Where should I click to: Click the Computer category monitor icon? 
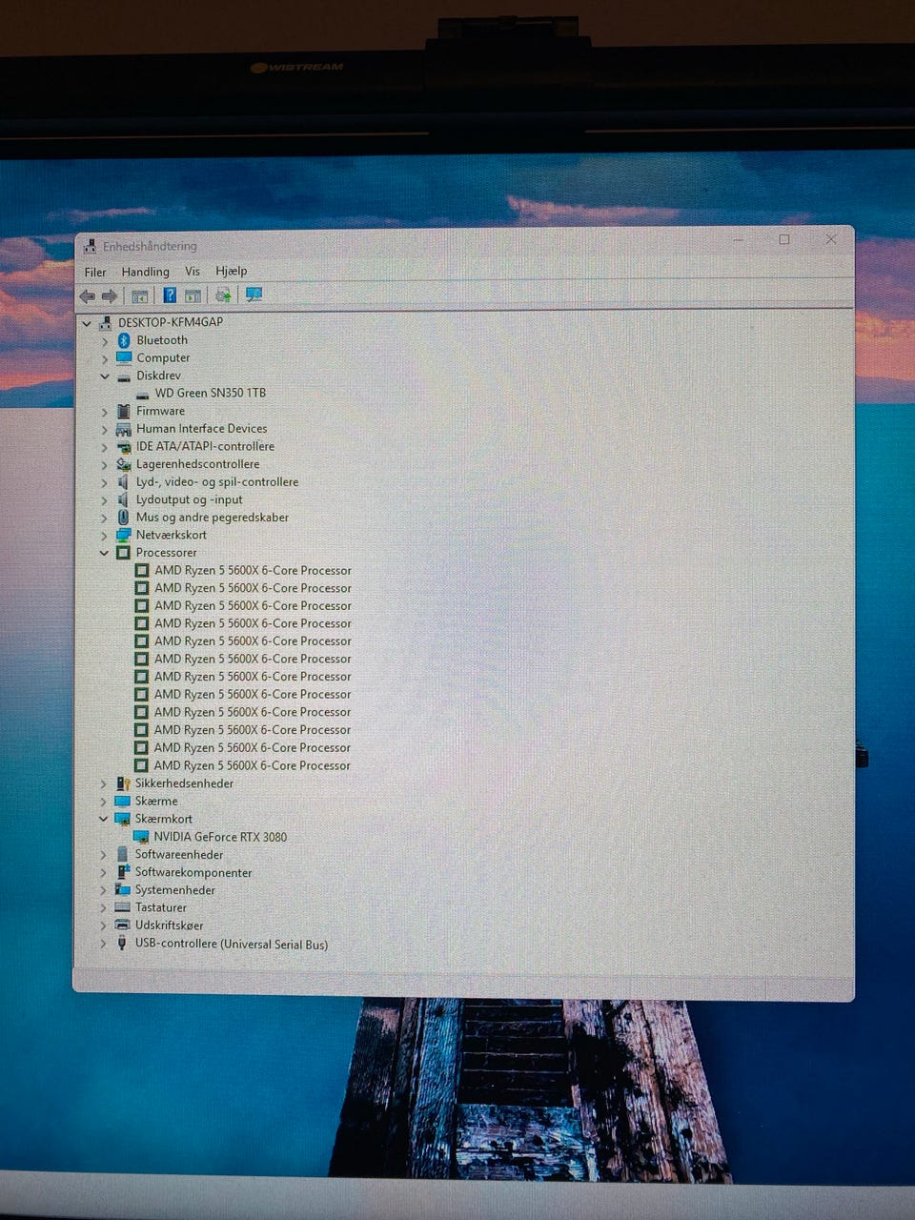tap(124, 357)
